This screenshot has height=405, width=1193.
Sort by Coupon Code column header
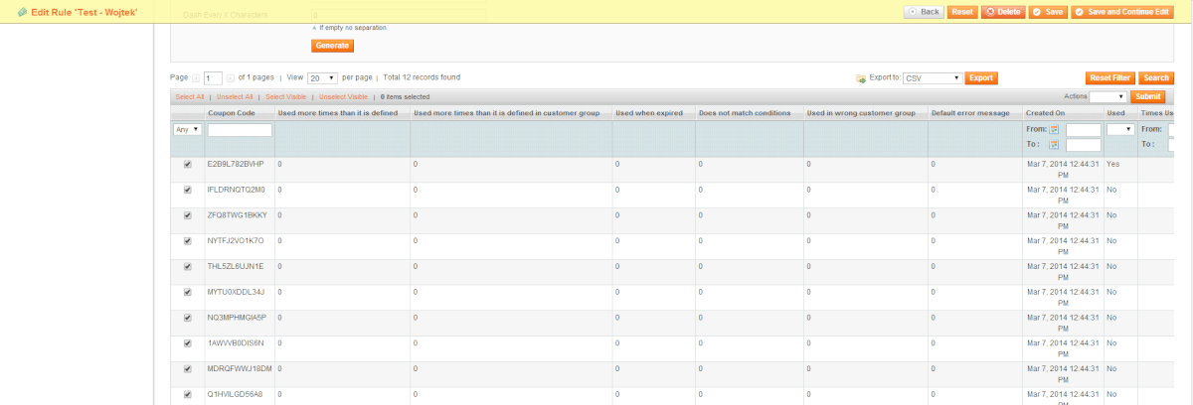[232, 113]
